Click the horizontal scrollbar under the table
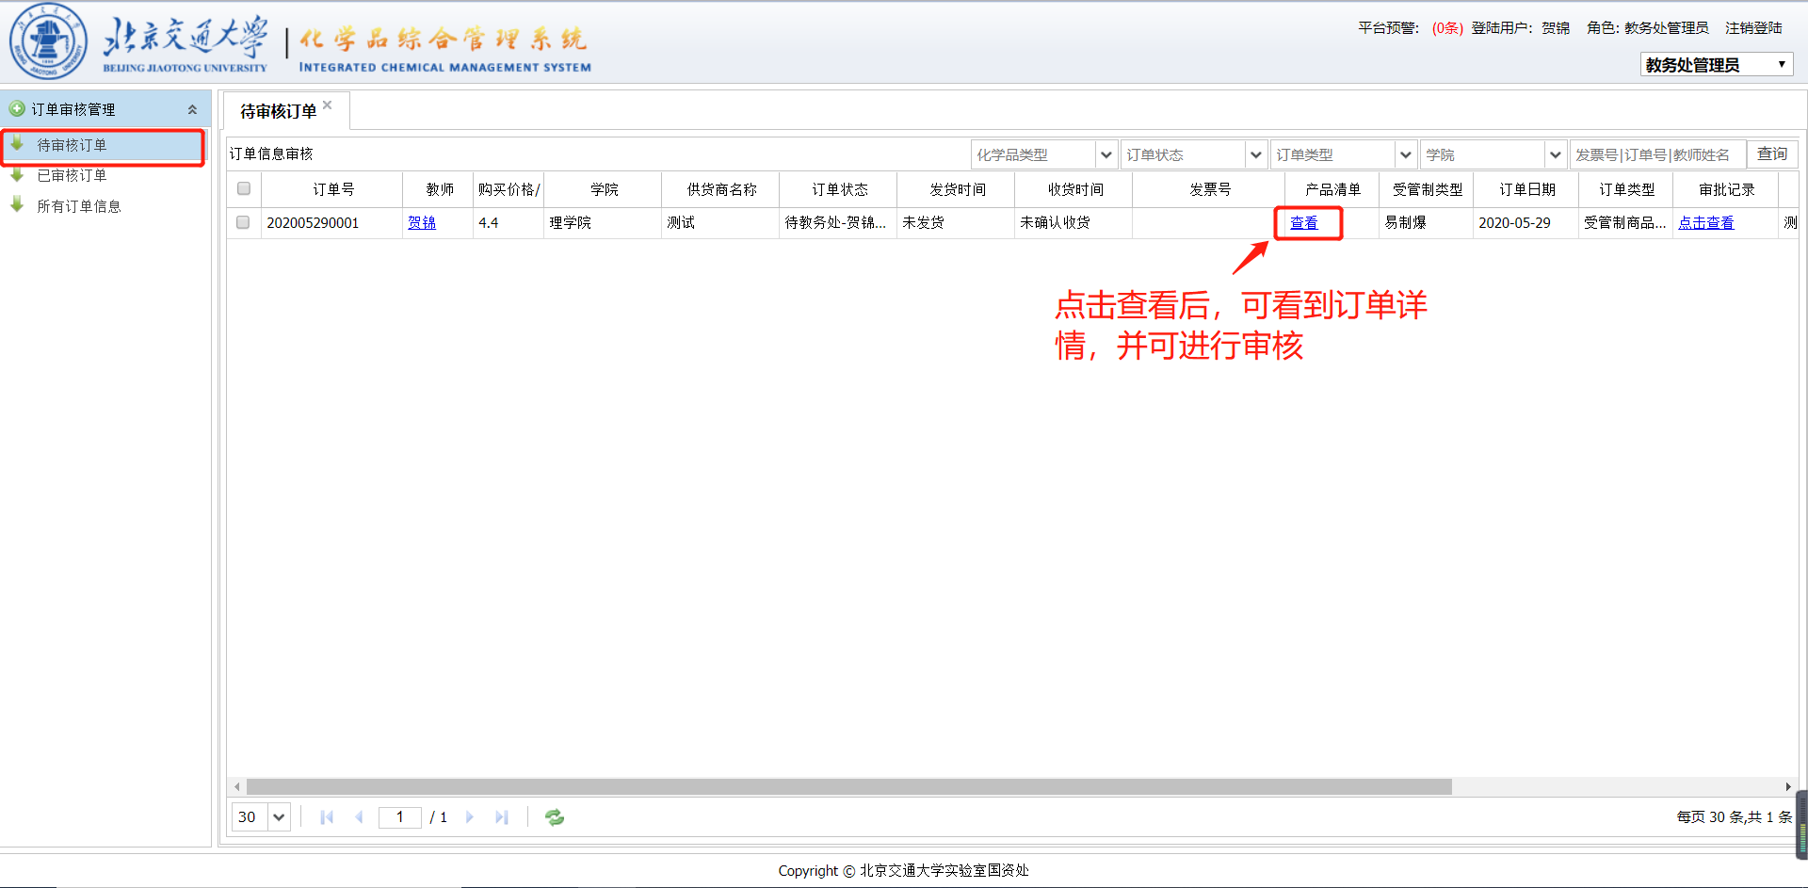 tap(847, 786)
